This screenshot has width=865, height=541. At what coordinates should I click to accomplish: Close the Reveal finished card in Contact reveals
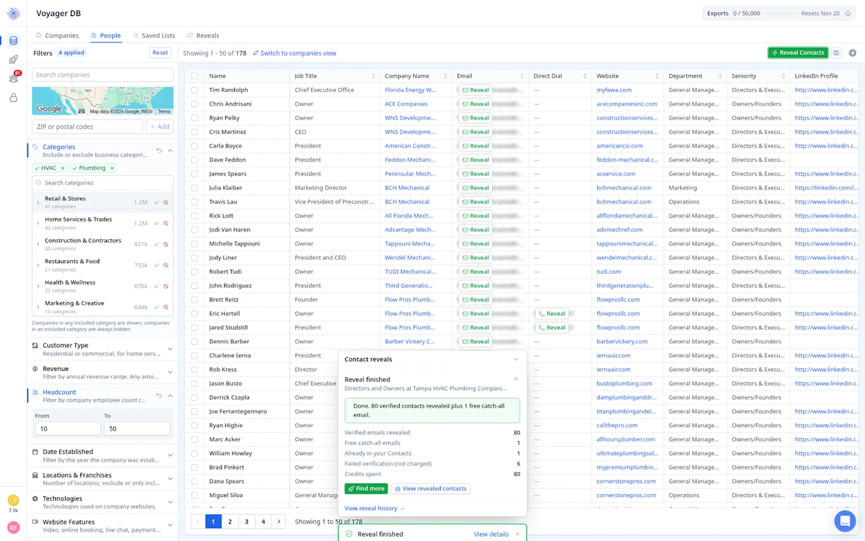coord(516,379)
